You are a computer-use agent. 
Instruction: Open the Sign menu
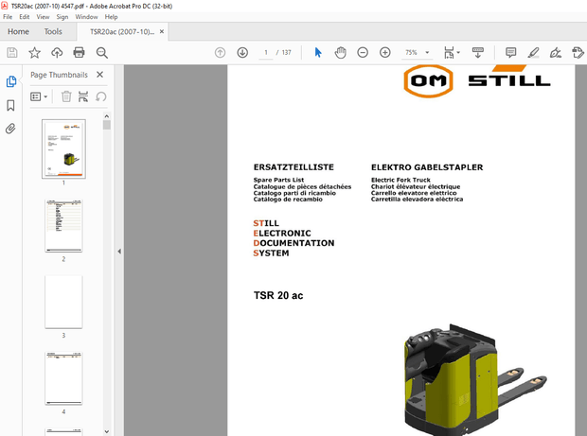pos(62,17)
